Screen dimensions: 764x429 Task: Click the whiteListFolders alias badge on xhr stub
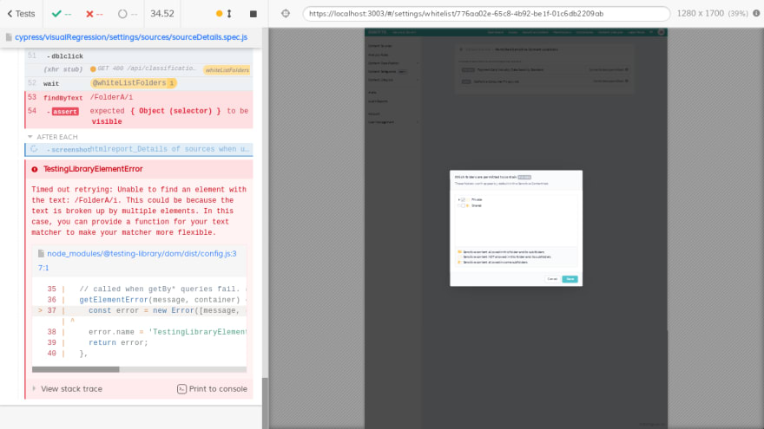click(227, 69)
